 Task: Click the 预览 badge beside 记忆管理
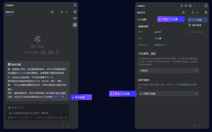point(153,54)
